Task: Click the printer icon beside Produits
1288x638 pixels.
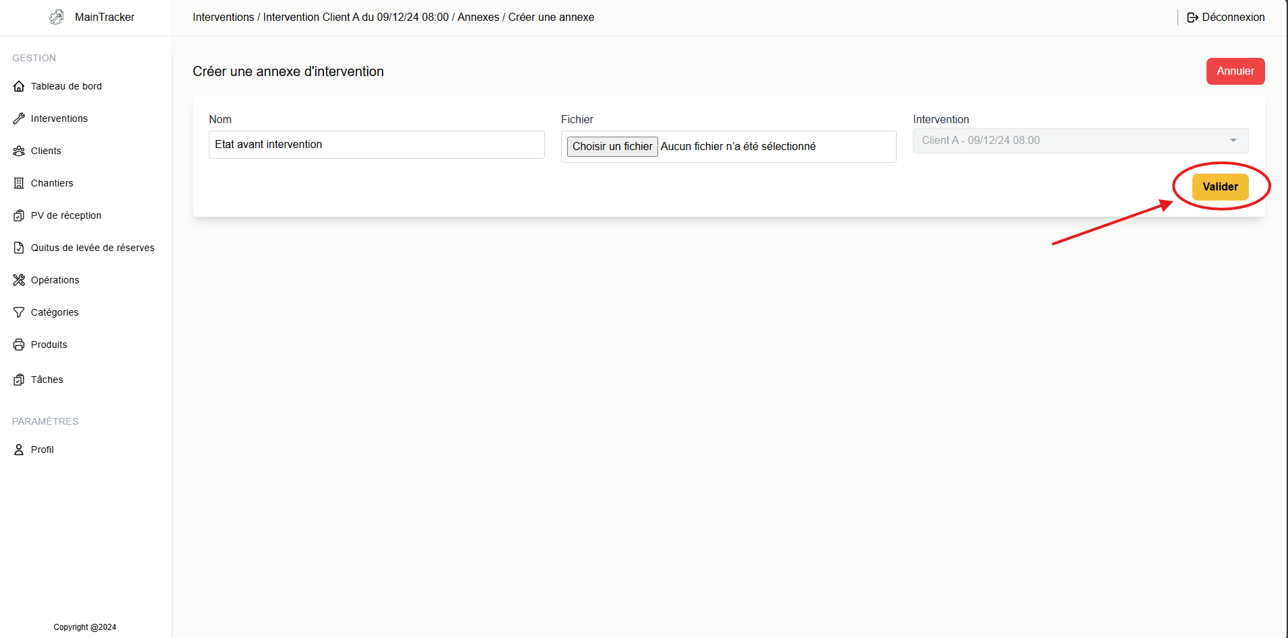Action: pos(19,345)
